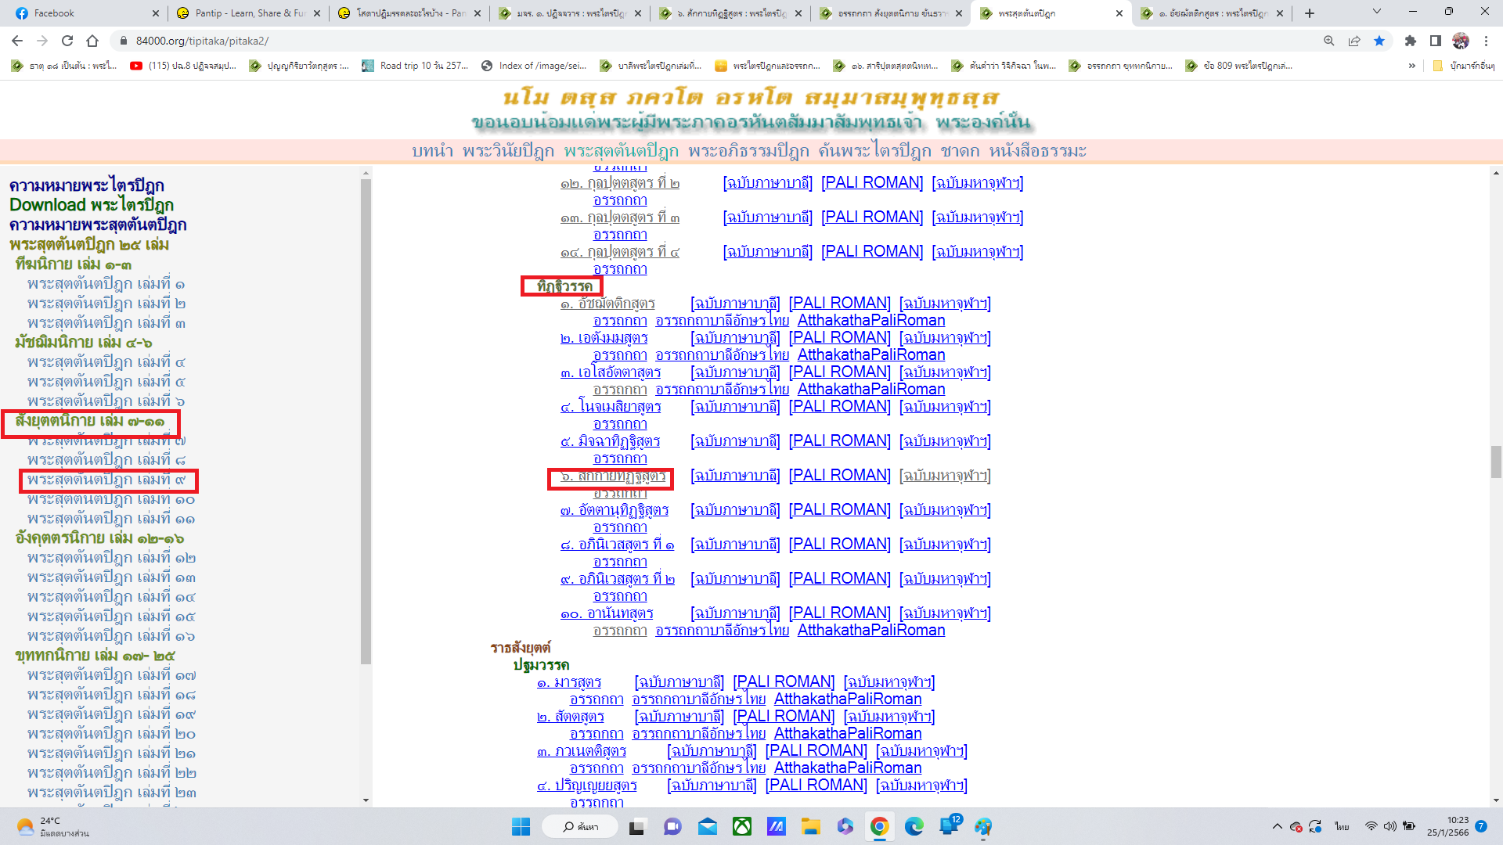
Task: Open the สักกายทิฏฐิสูตร link
Action: (613, 476)
